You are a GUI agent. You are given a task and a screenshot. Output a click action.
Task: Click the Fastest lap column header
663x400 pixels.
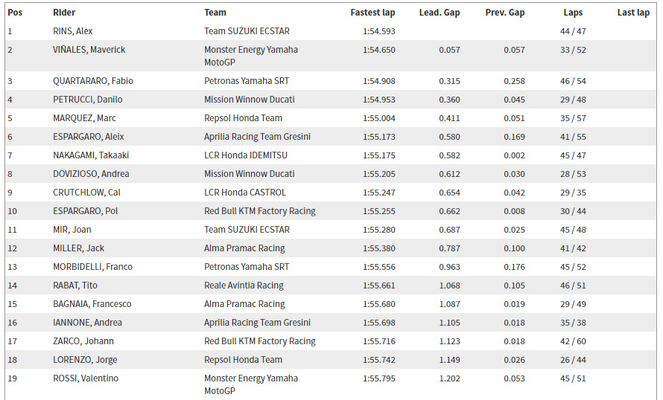point(372,13)
